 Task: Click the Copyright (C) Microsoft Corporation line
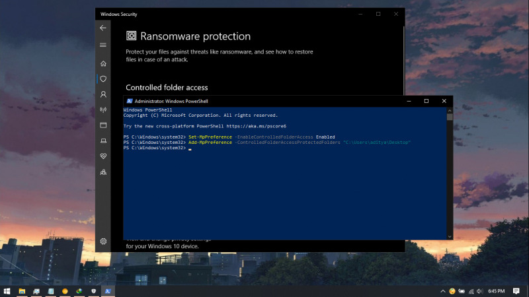(200, 115)
